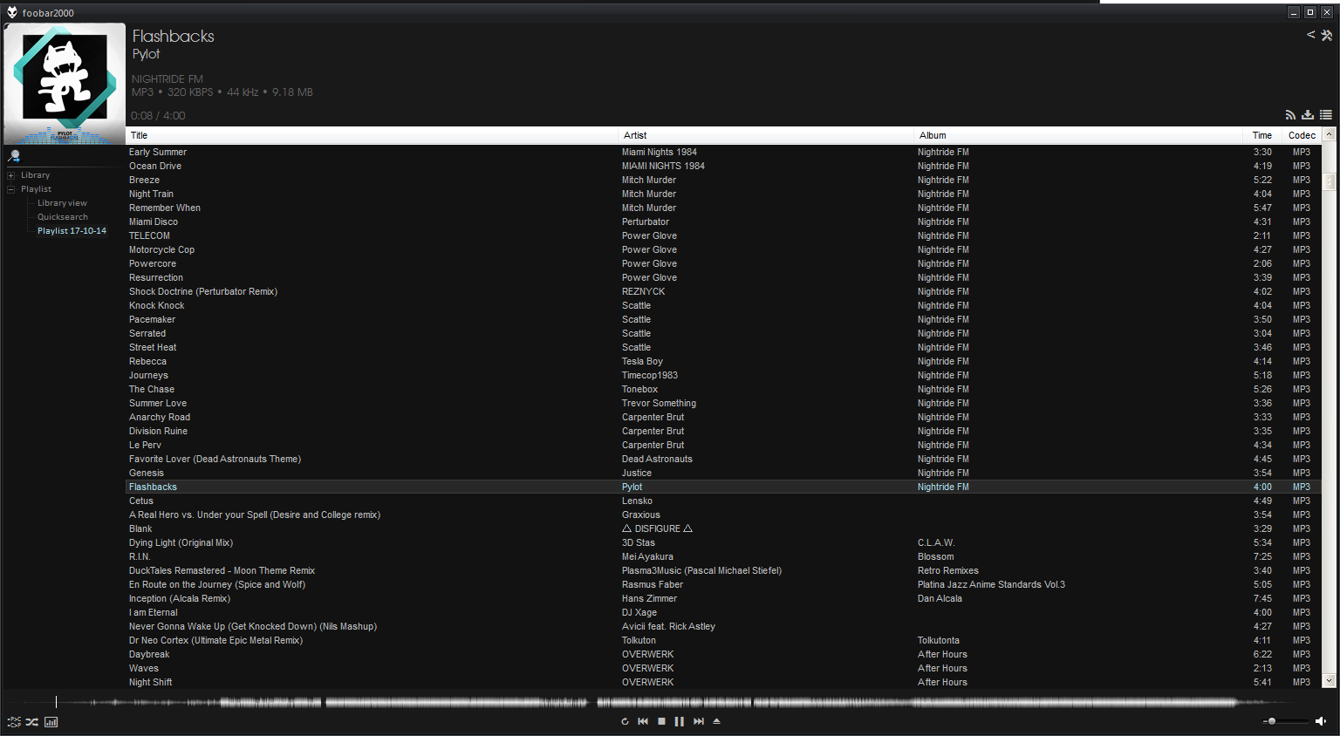Image resolution: width=1340 pixels, height=736 pixels.
Task: Click the '<' collapse arrow beside tools icon
Action: point(1310,35)
